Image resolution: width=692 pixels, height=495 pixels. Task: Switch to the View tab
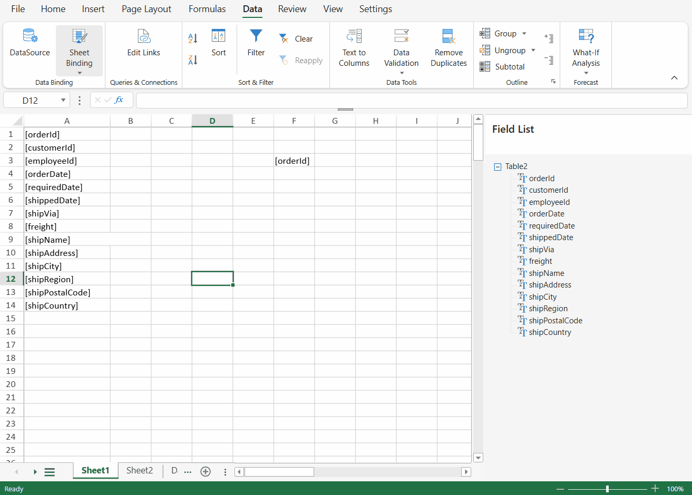pos(333,9)
